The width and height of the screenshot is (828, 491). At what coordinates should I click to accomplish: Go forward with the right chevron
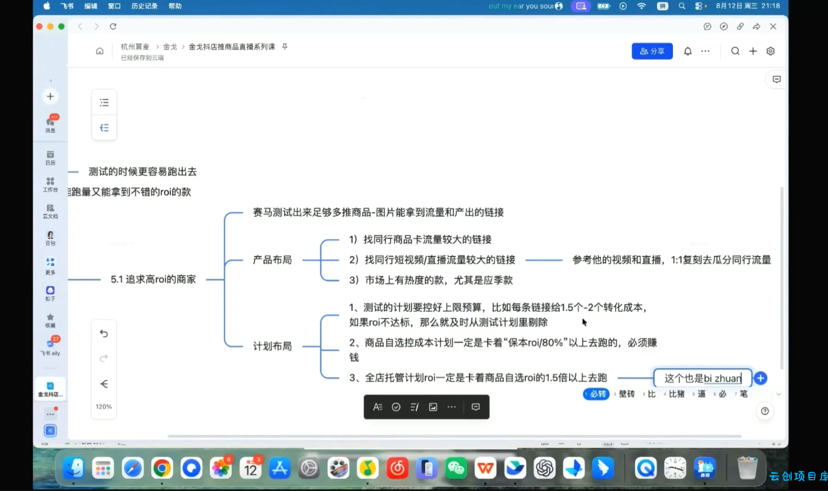point(96,27)
